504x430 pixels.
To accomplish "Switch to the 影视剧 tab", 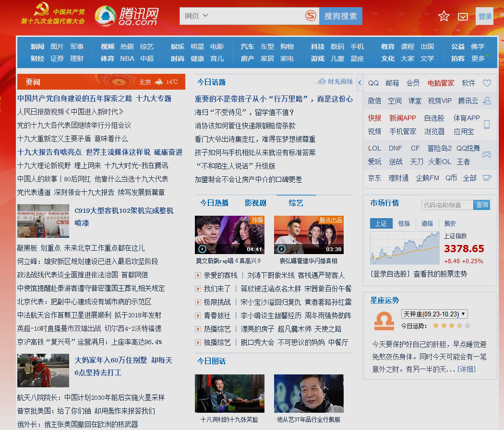I will pos(255,203).
